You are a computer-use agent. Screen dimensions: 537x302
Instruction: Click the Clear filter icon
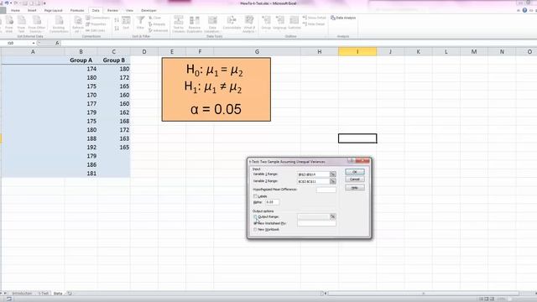[154, 18]
